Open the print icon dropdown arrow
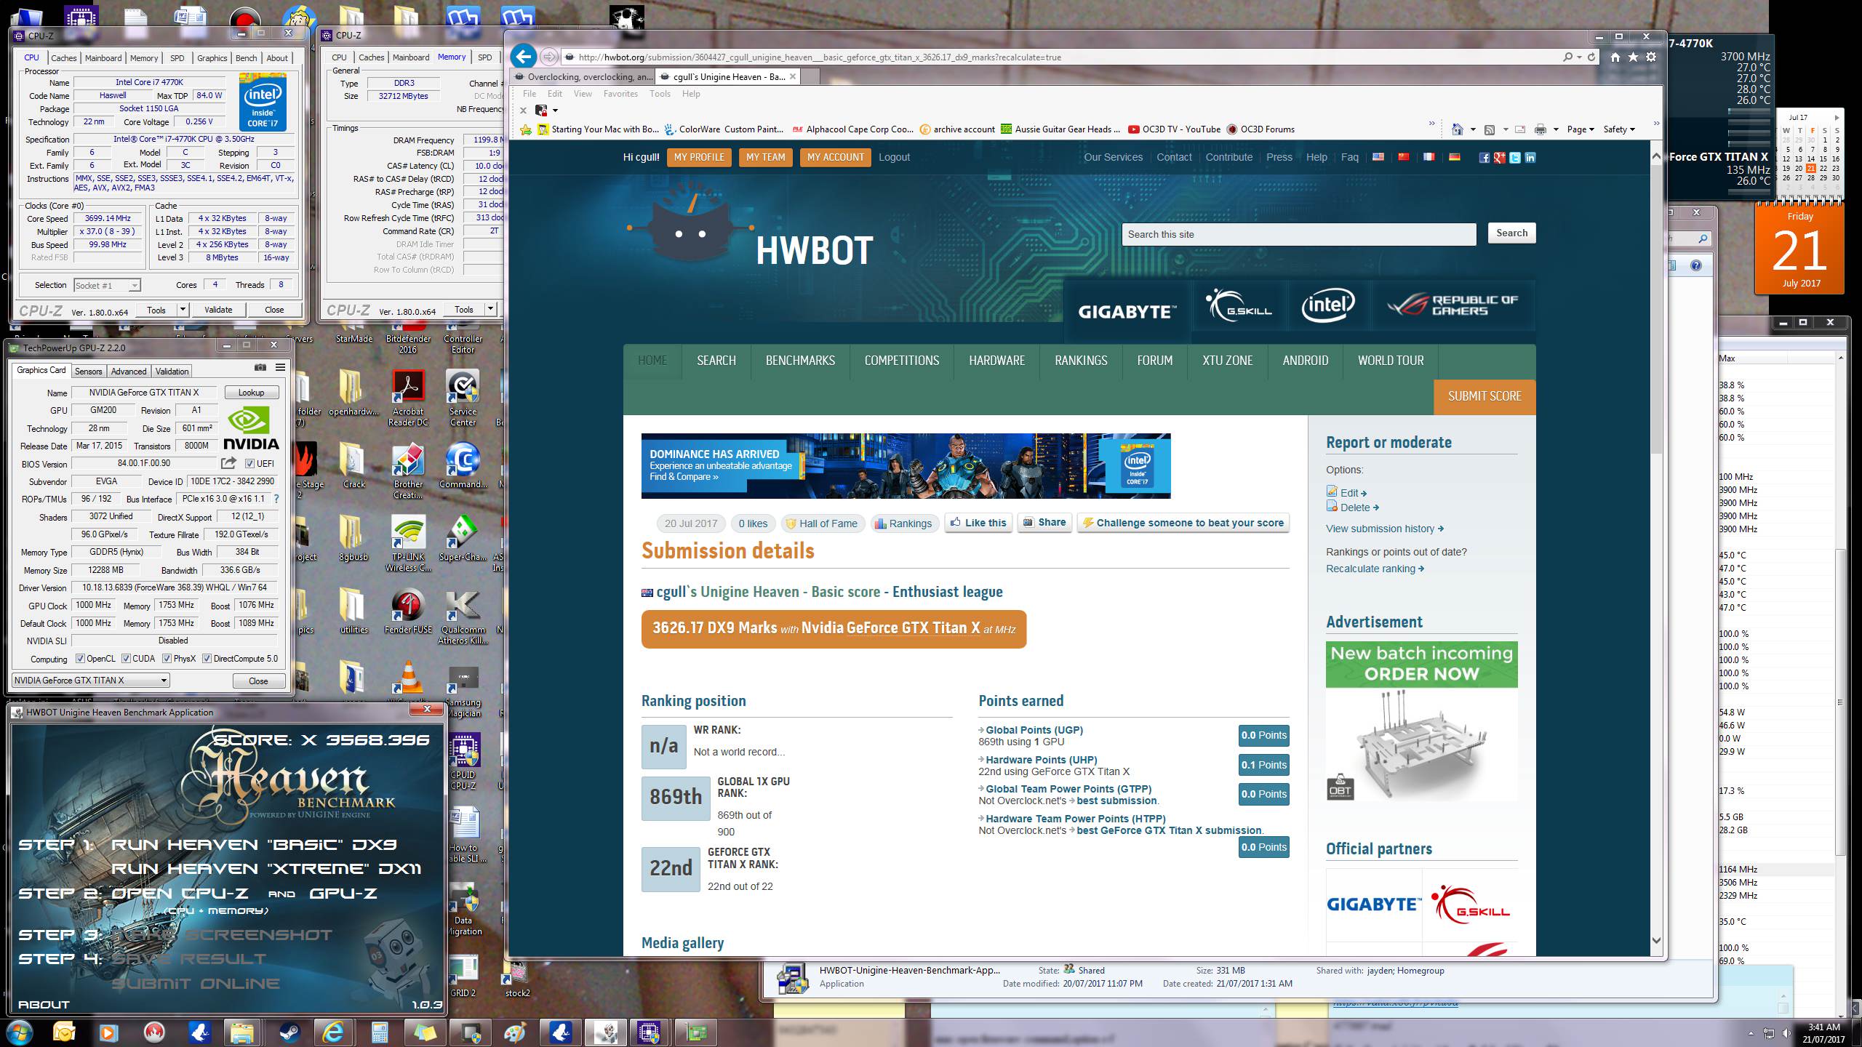The height and width of the screenshot is (1047, 1862). click(1556, 129)
